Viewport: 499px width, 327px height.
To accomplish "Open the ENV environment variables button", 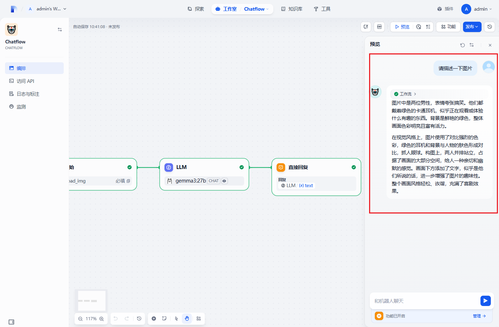I will tap(379, 27).
